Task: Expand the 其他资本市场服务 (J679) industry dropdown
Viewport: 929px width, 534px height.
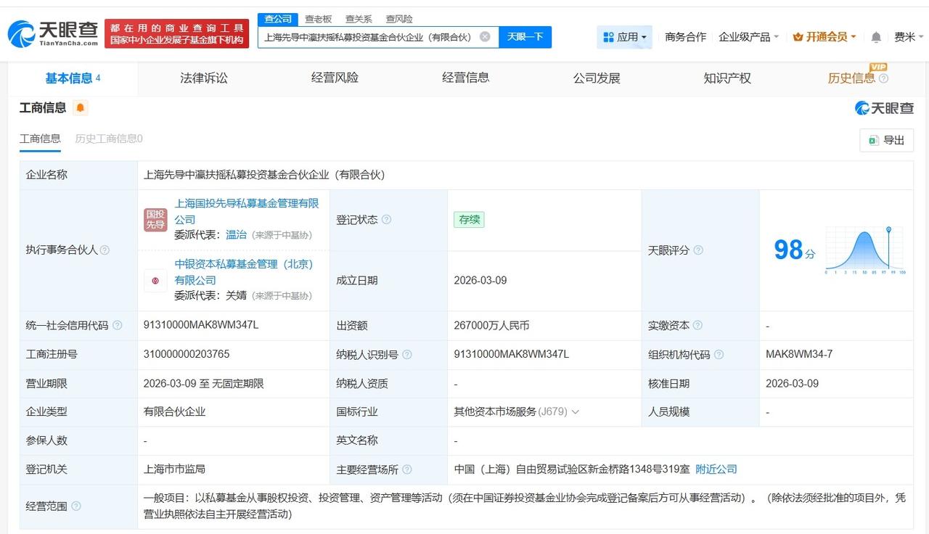Action: tap(576, 412)
